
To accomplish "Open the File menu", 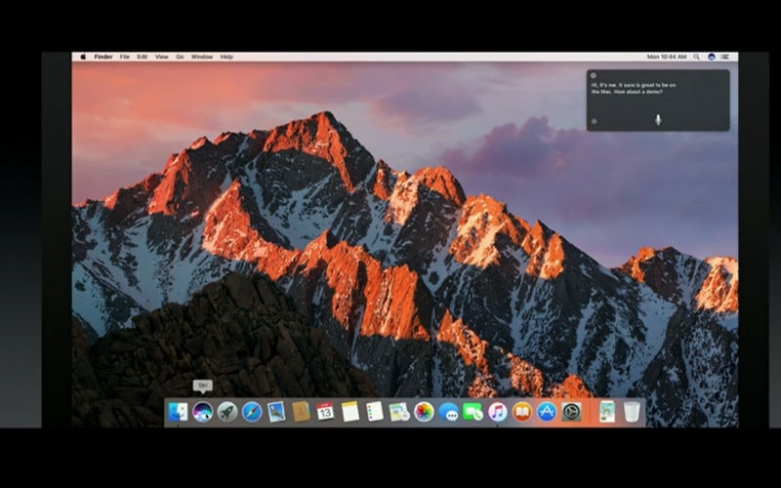I will point(125,57).
